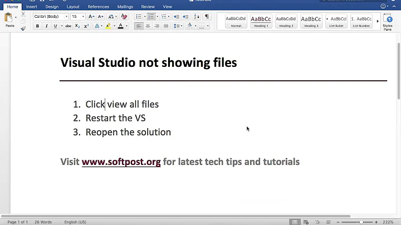401x225 pixels.
Task: Switch to the Review tab
Action: (148, 7)
